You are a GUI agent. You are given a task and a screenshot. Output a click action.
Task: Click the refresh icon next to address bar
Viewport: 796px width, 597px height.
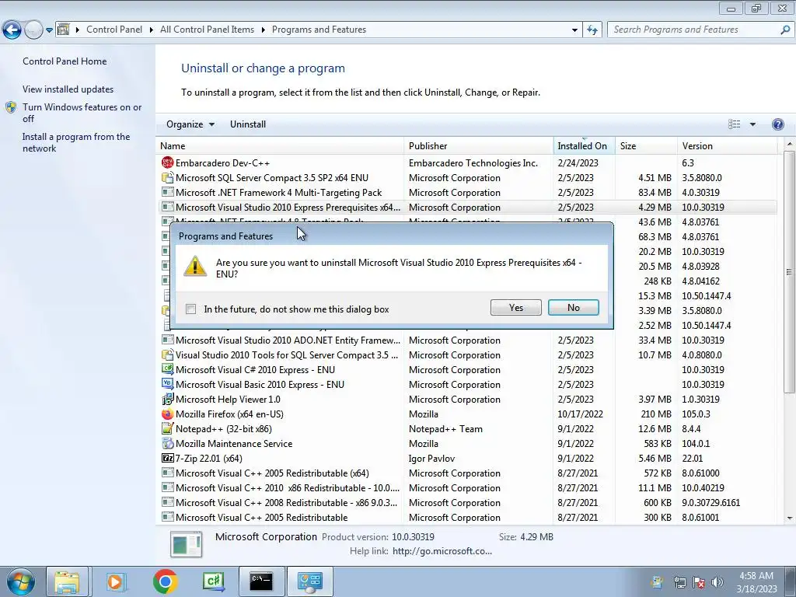(x=592, y=30)
